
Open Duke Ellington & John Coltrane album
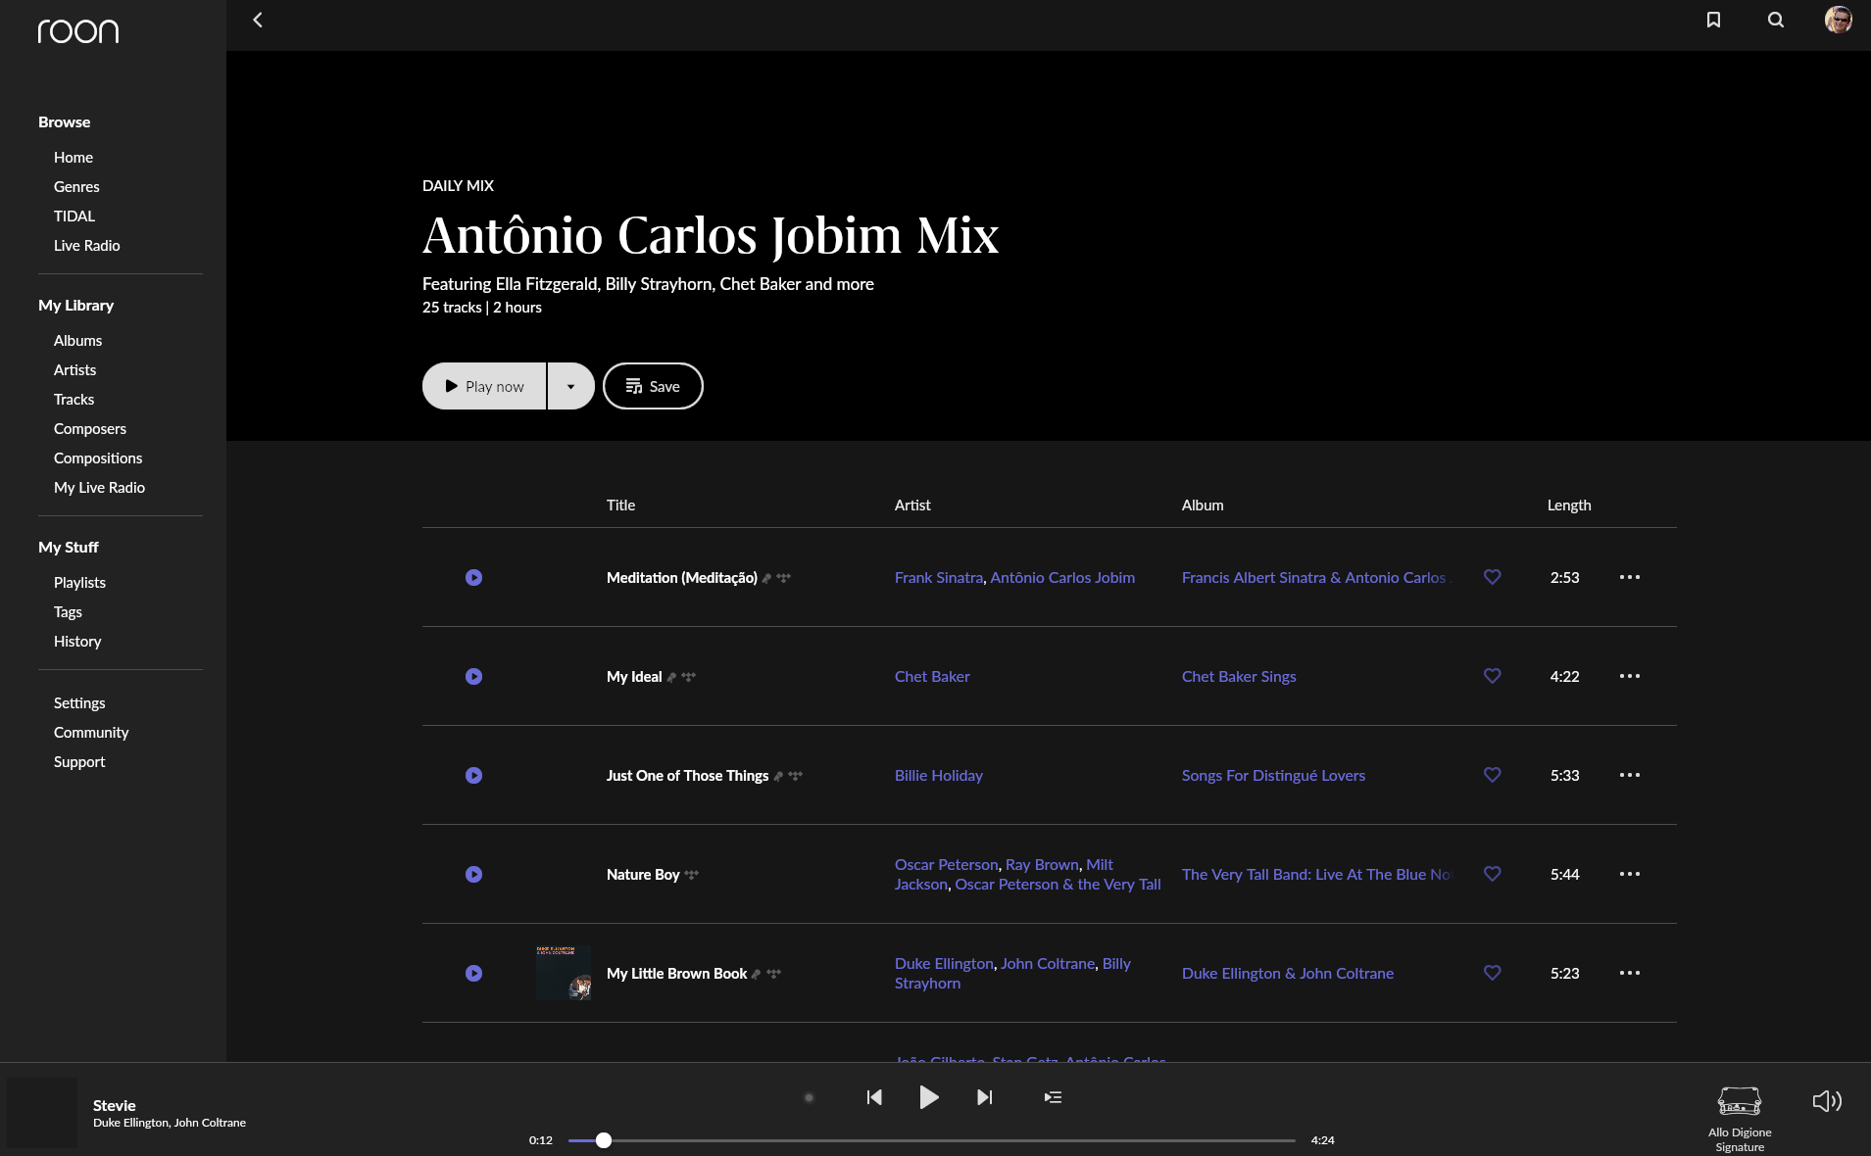point(1288,974)
